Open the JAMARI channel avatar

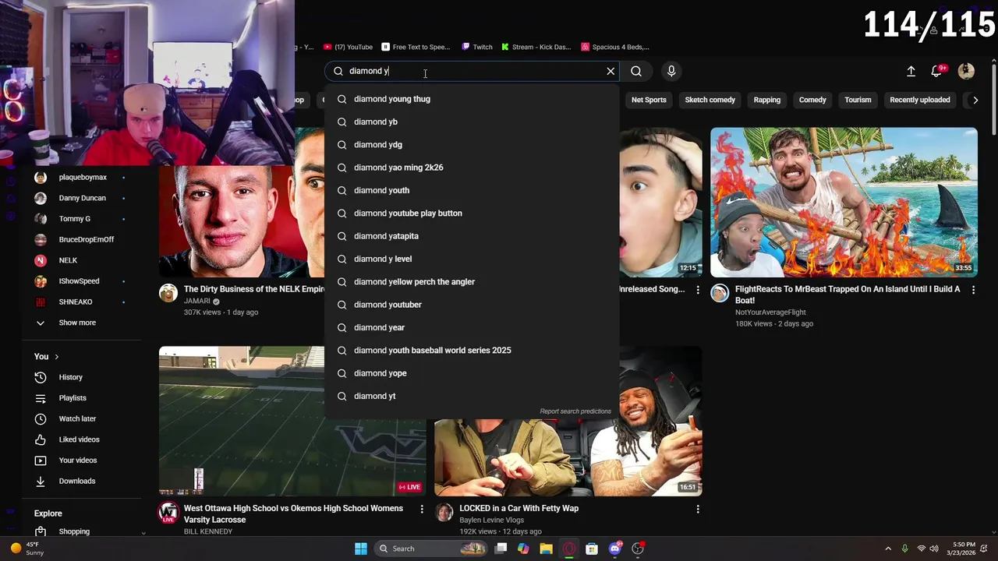tap(168, 293)
